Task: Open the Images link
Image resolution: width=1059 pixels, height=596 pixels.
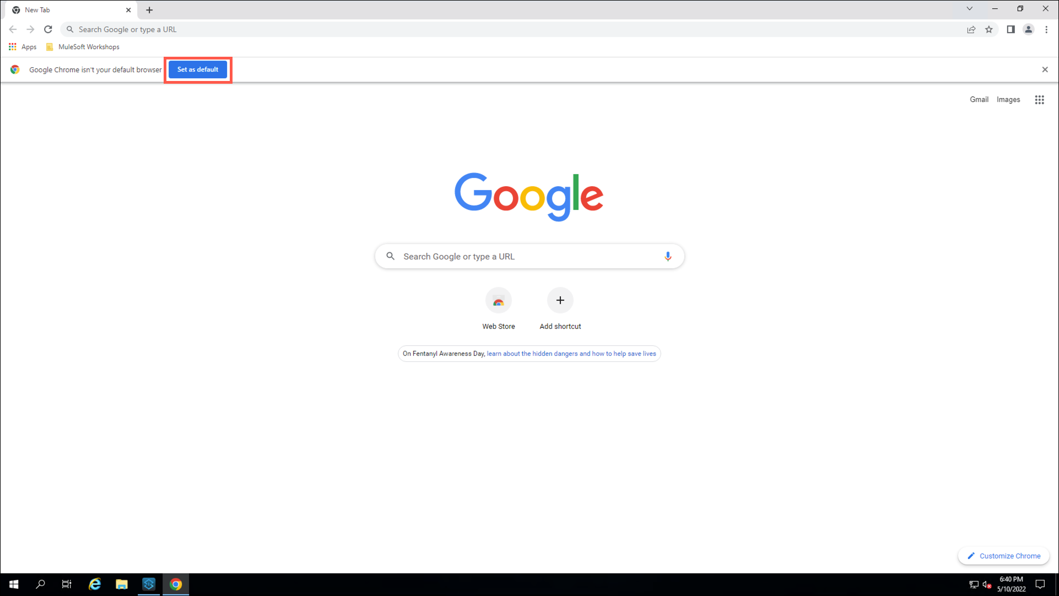Action: click(1008, 100)
